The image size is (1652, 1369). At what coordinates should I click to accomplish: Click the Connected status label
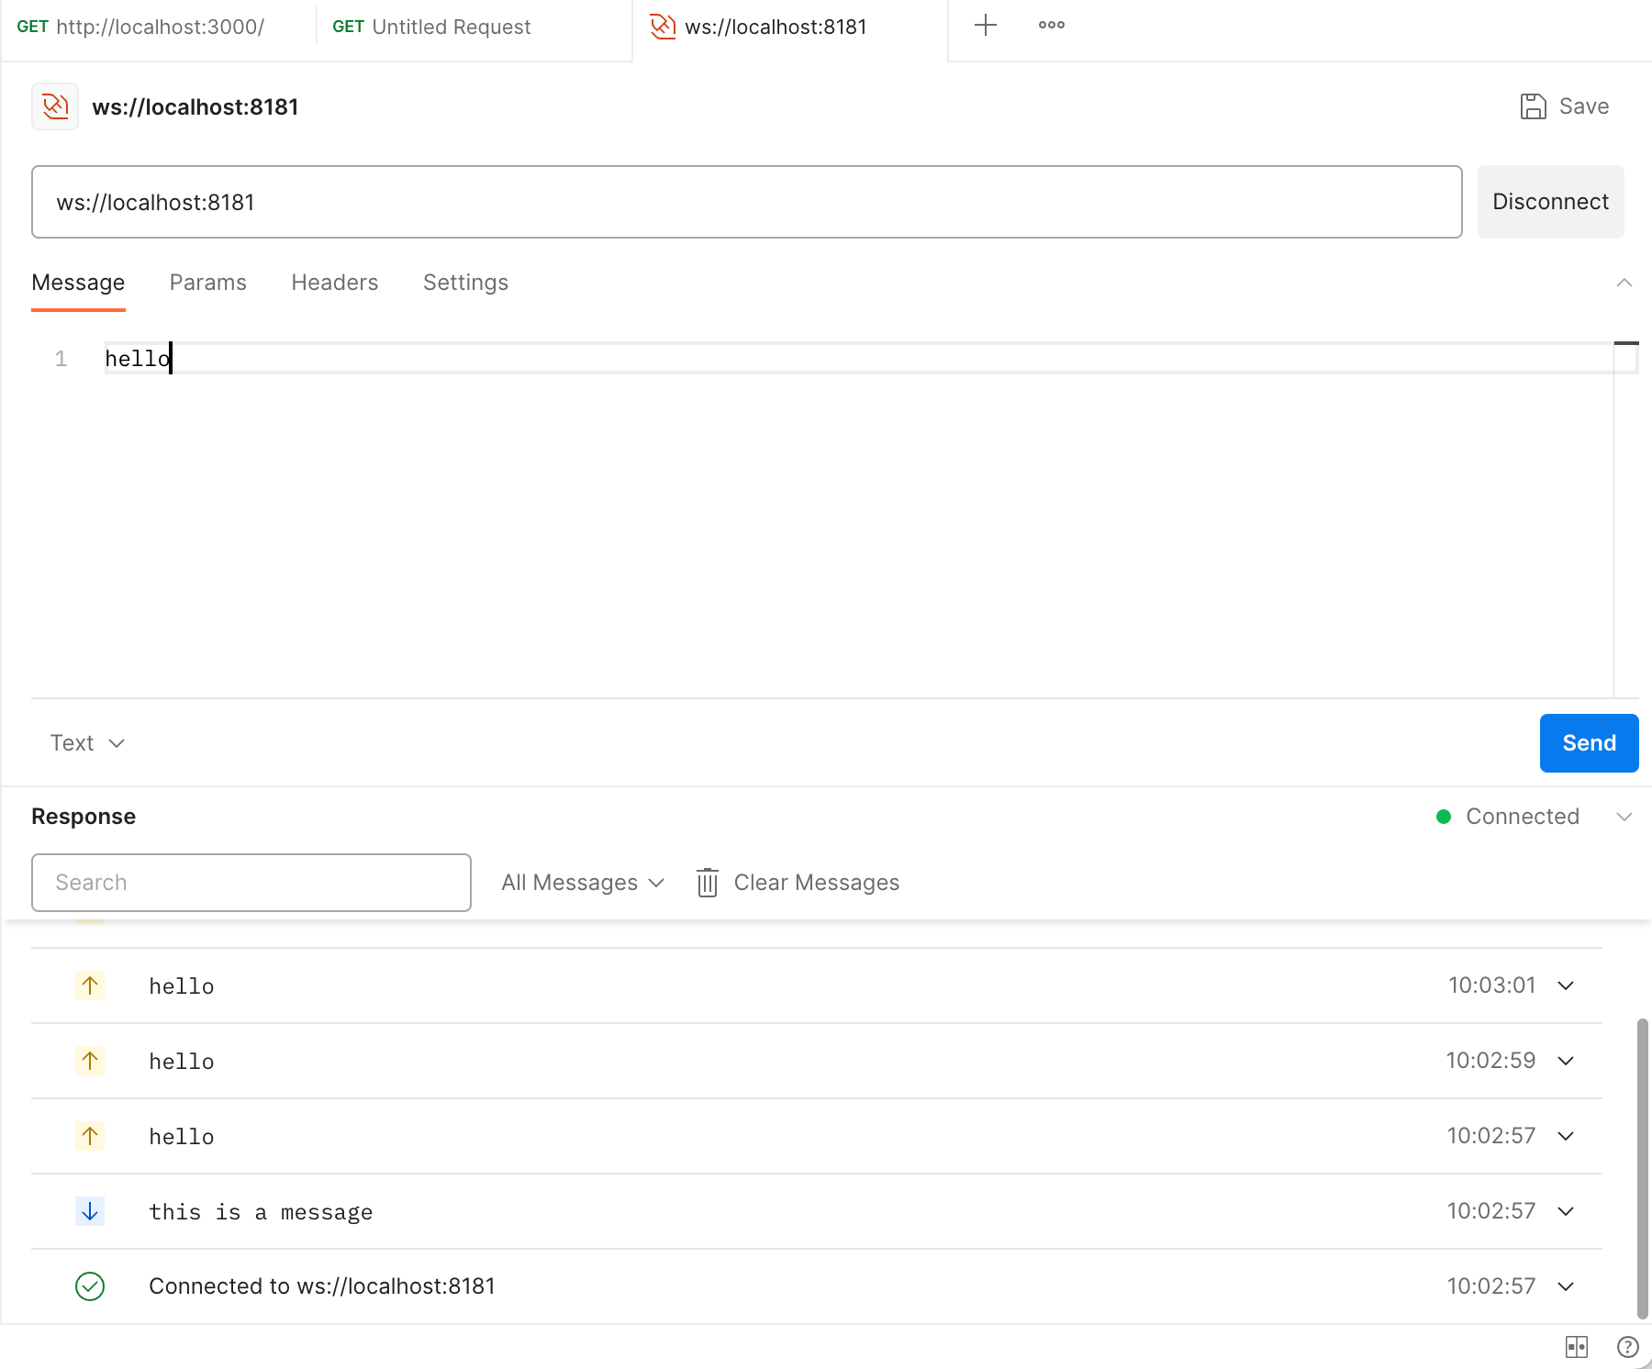(x=1523, y=817)
